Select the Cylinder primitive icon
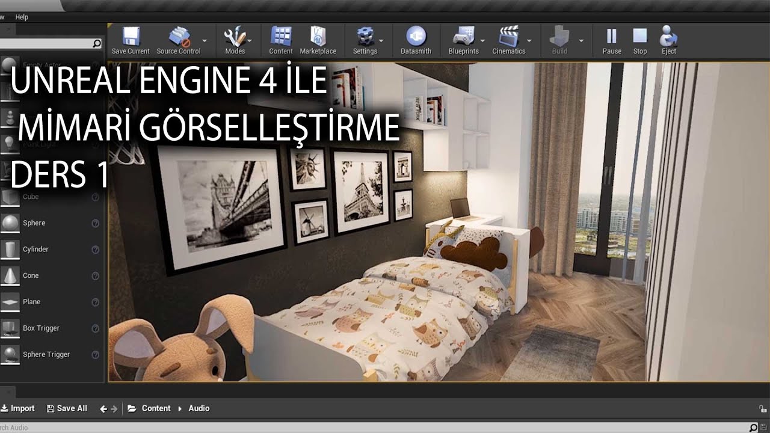 (10, 250)
